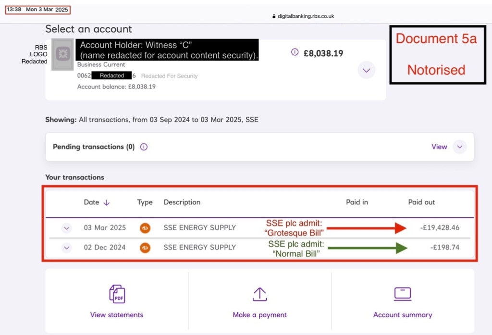Click SSE ENERGY SUPPLY on 03 Mar 2025 row
Screen dimensions: 492x335
click(199, 228)
